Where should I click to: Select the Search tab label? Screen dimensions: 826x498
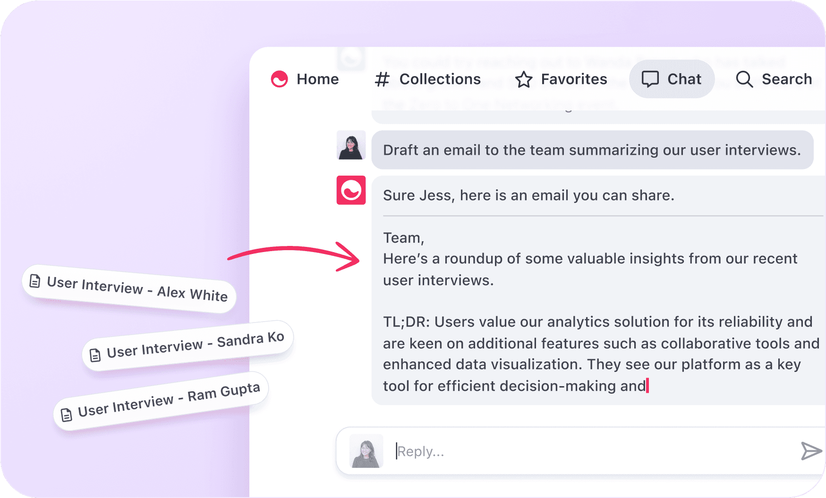point(787,79)
